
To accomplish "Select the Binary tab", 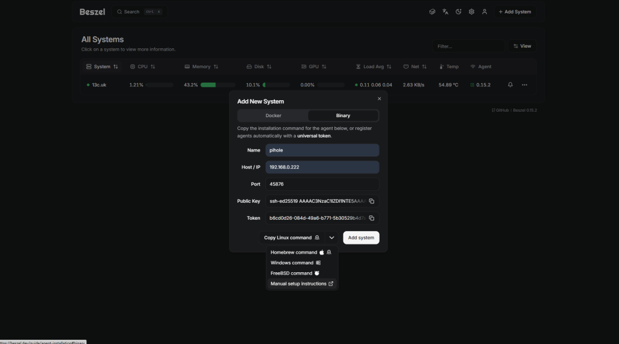I will click(343, 115).
